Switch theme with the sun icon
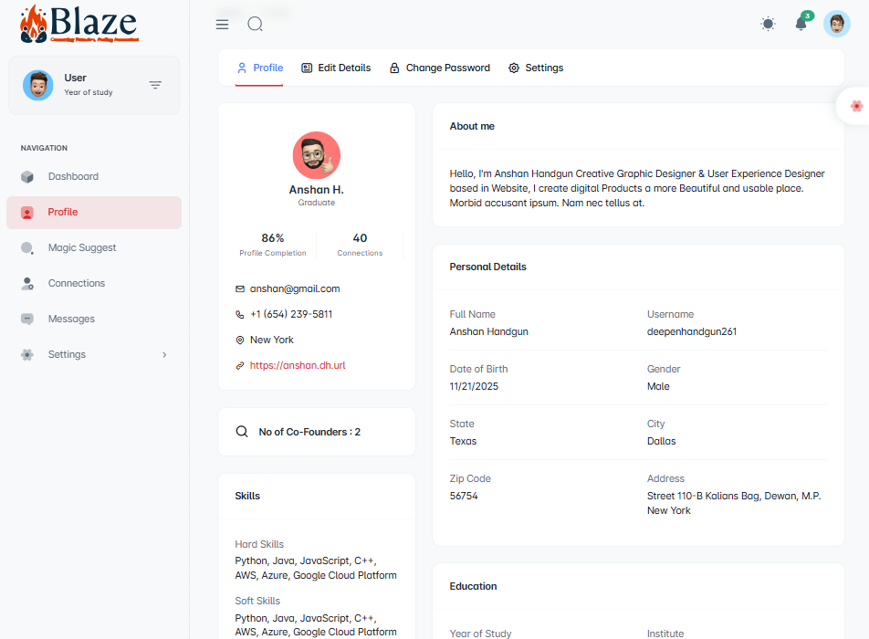Screen dimensions: 869x639 [x=768, y=24]
